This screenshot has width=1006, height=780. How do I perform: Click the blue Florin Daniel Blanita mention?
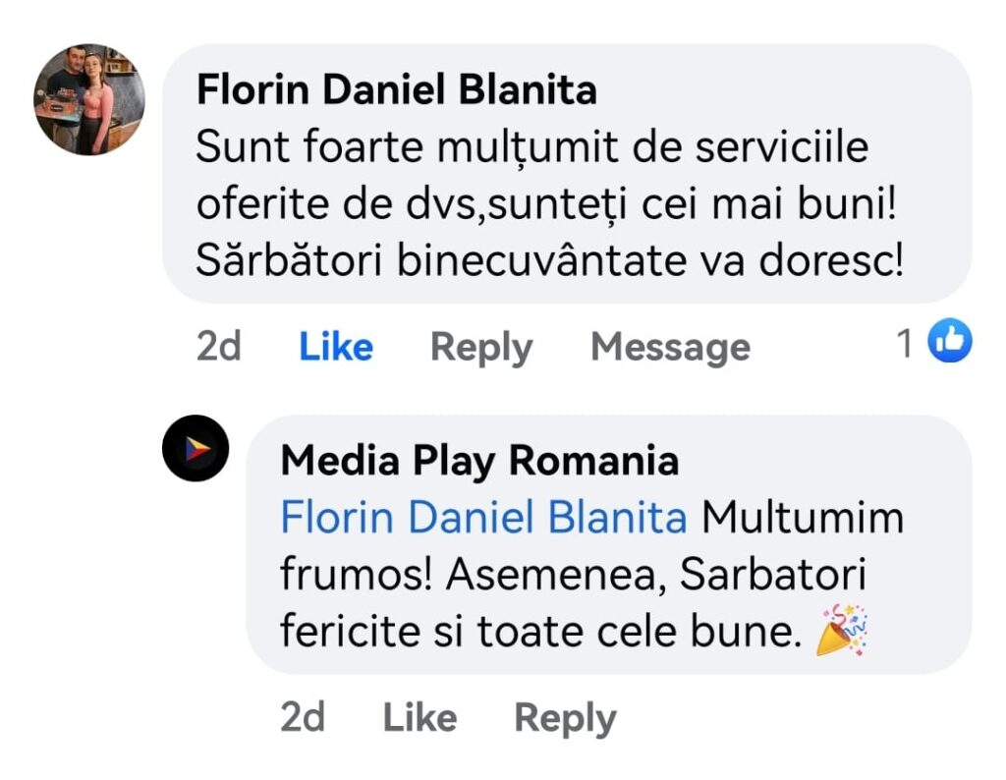pos(483,518)
